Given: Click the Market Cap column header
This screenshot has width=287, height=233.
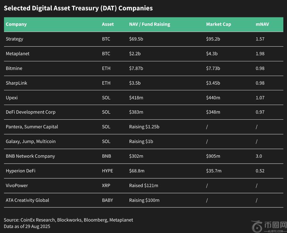Looking at the screenshot, I should tap(218, 24).
